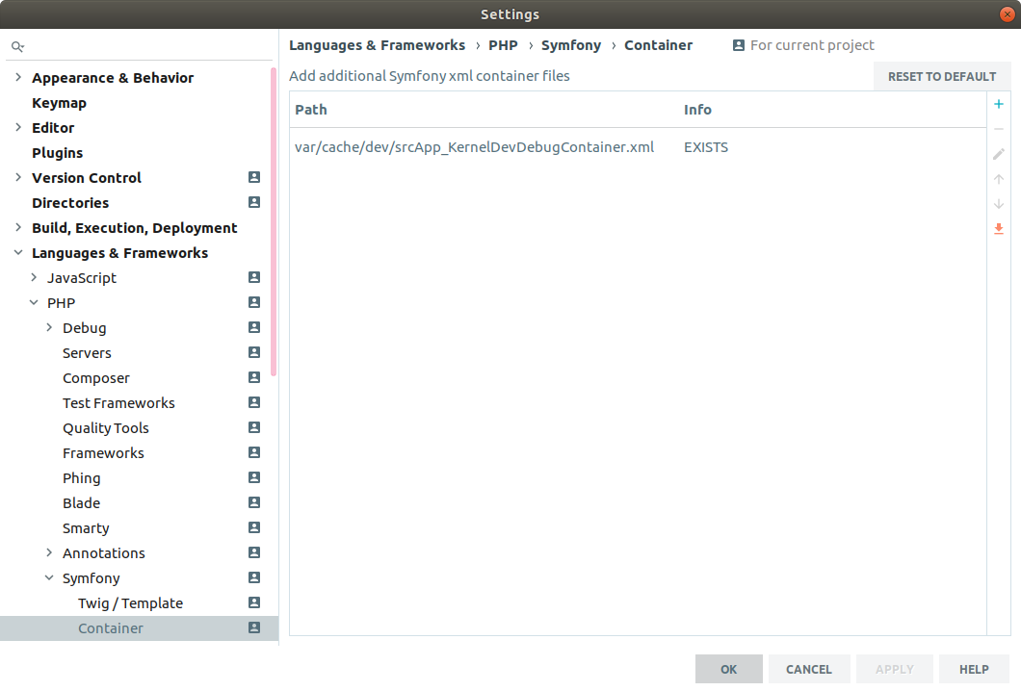The height and width of the screenshot is (691, 1021).
Task: Select Servers under PHP
Action: coord(87,353)
